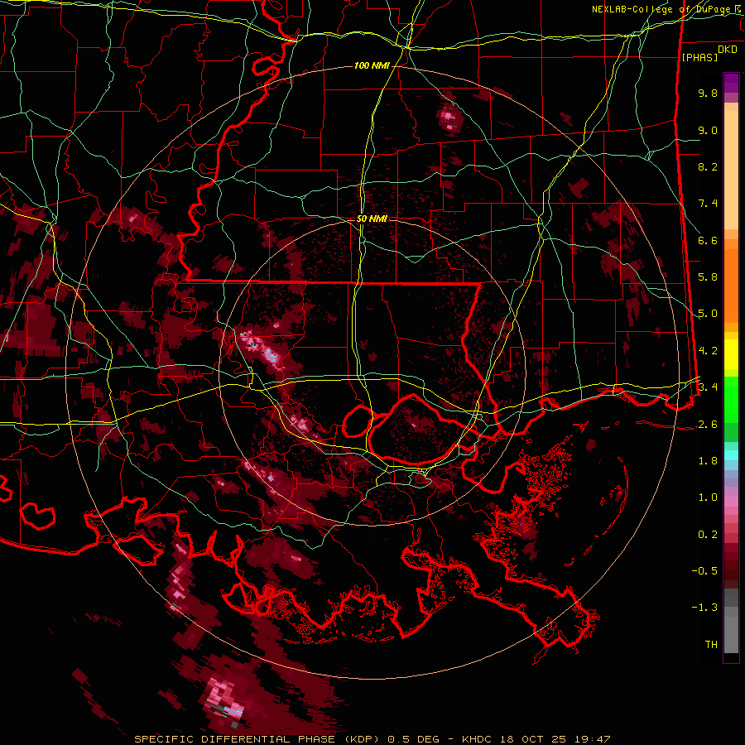Click the 3.4 scale value
Image resolution: width=745 pixels, height=745 pixels.
point(708,387)
